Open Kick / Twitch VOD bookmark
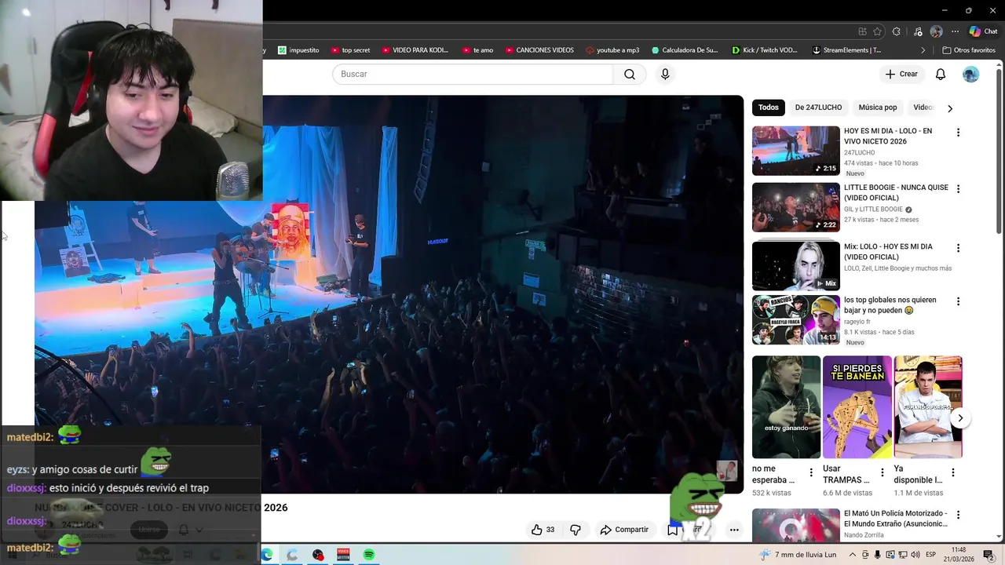1005x565 pixels. 764,50
